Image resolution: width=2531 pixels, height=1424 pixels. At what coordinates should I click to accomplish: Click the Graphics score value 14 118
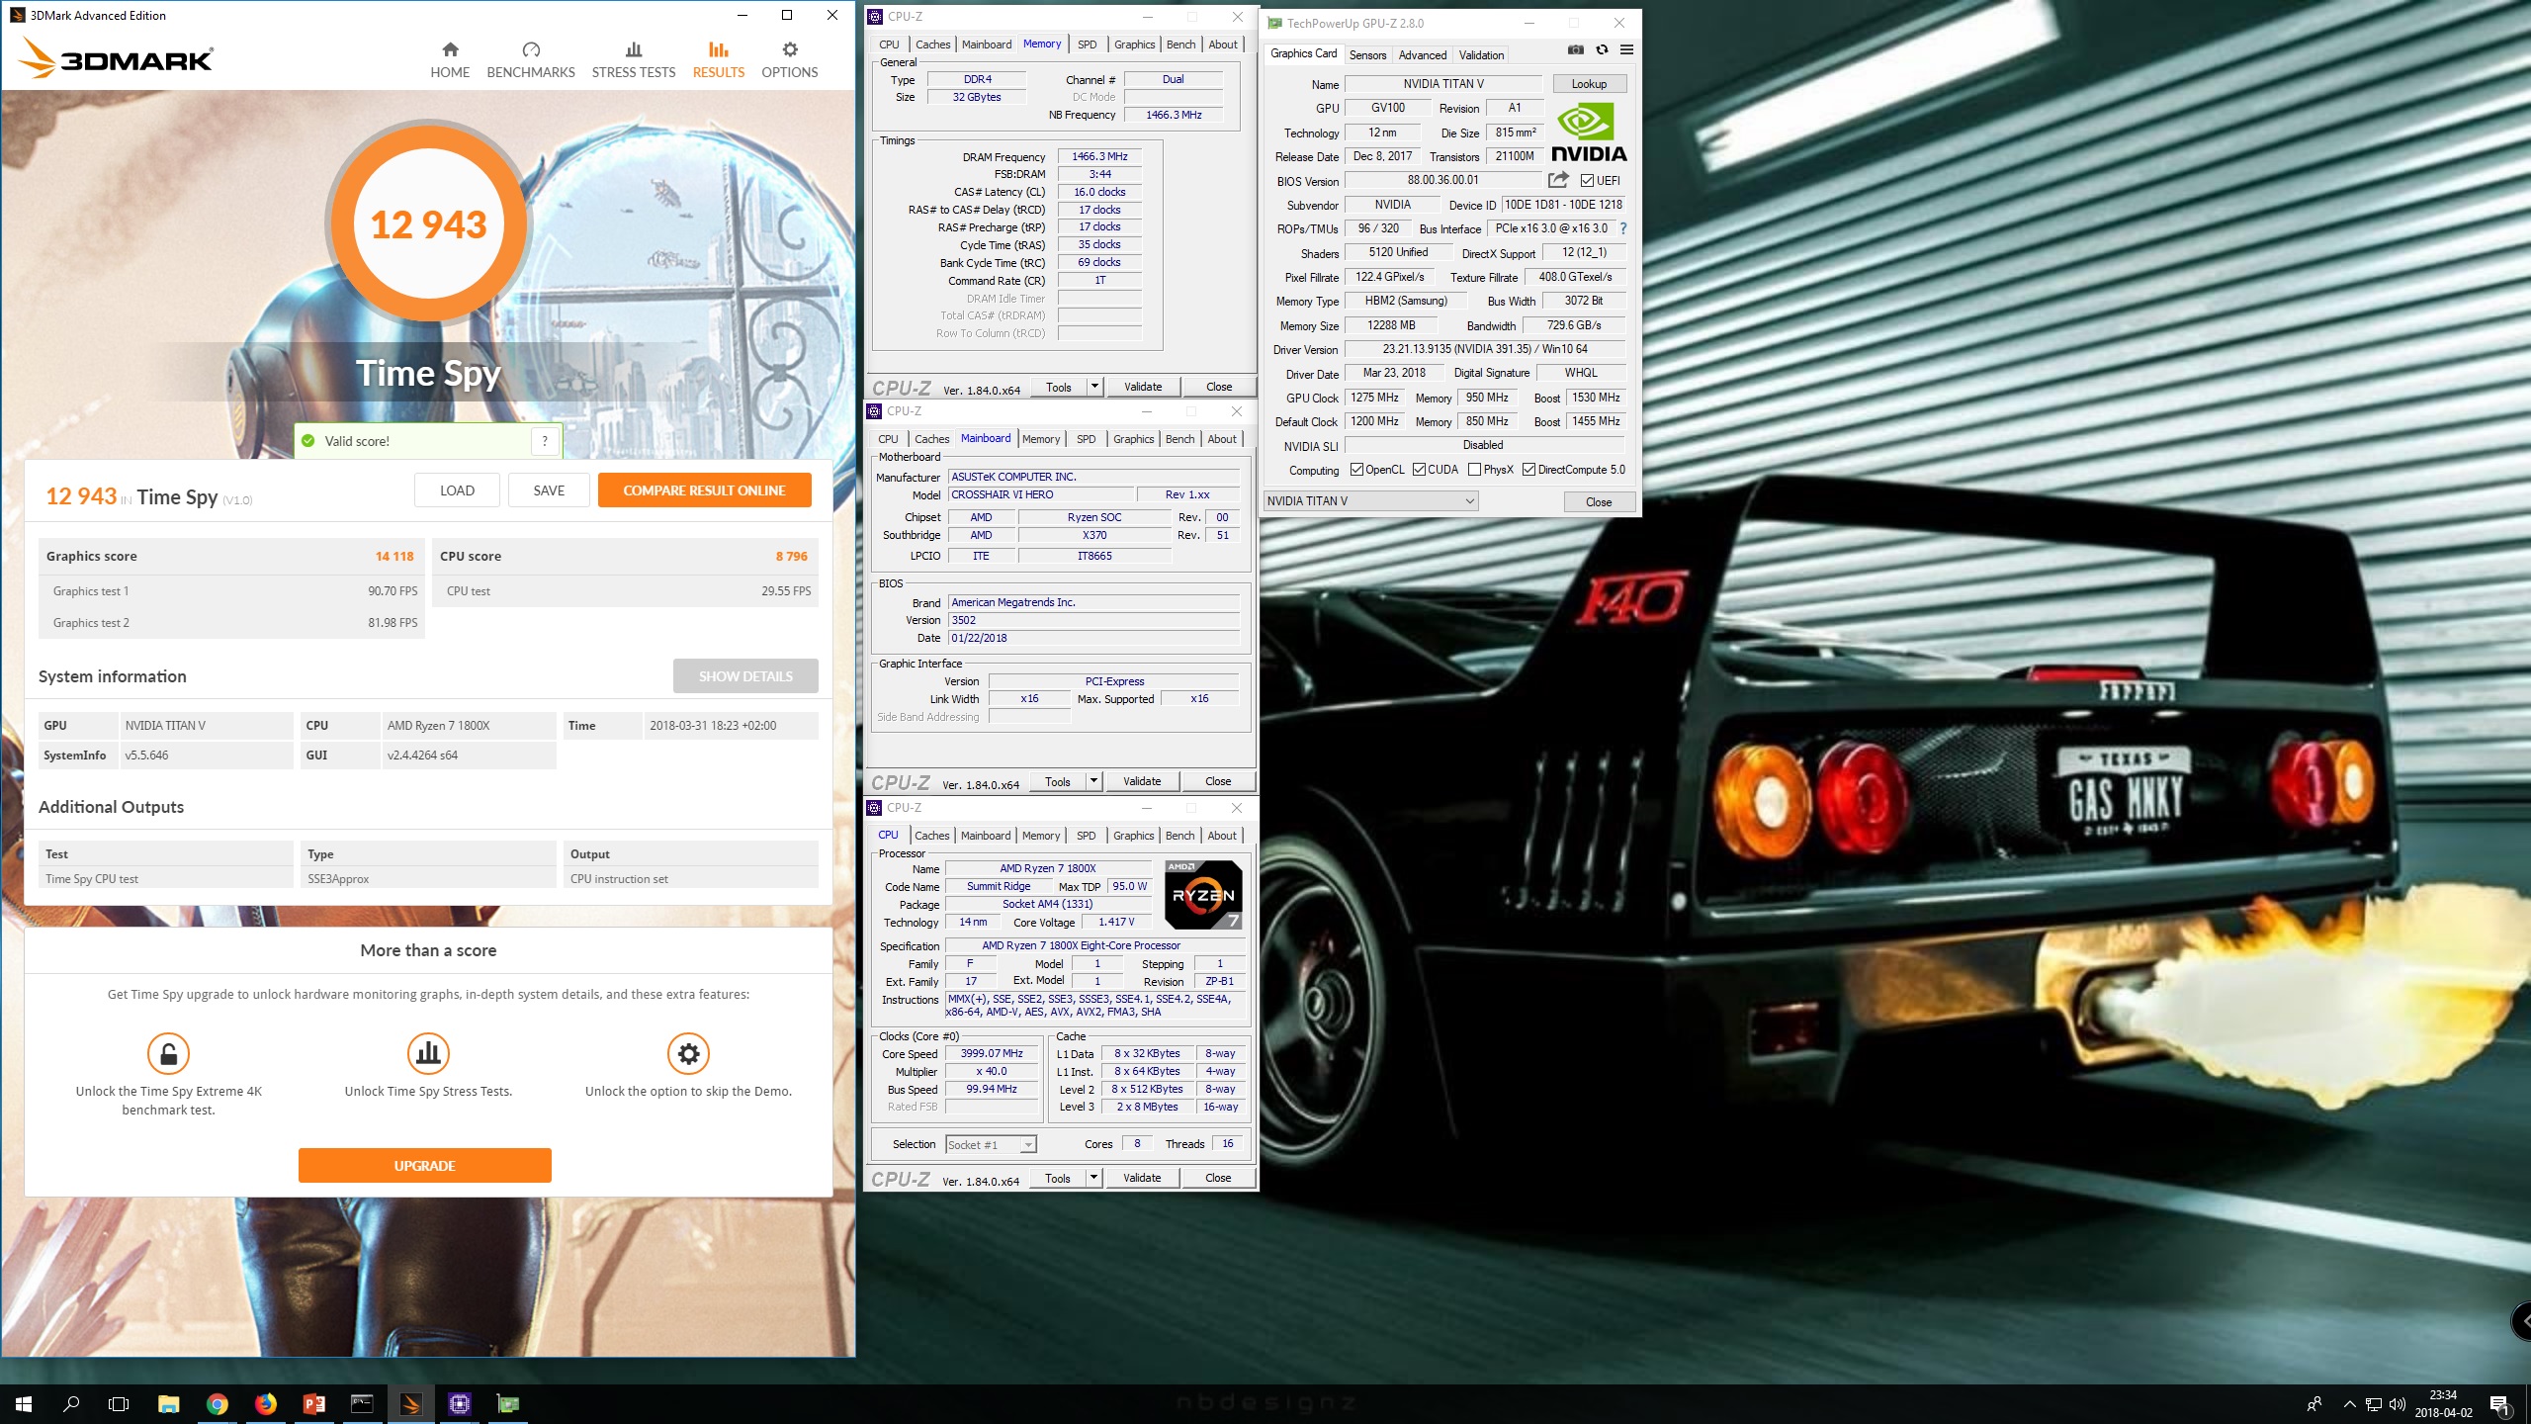pyautogui.click(x=394, y=557)
